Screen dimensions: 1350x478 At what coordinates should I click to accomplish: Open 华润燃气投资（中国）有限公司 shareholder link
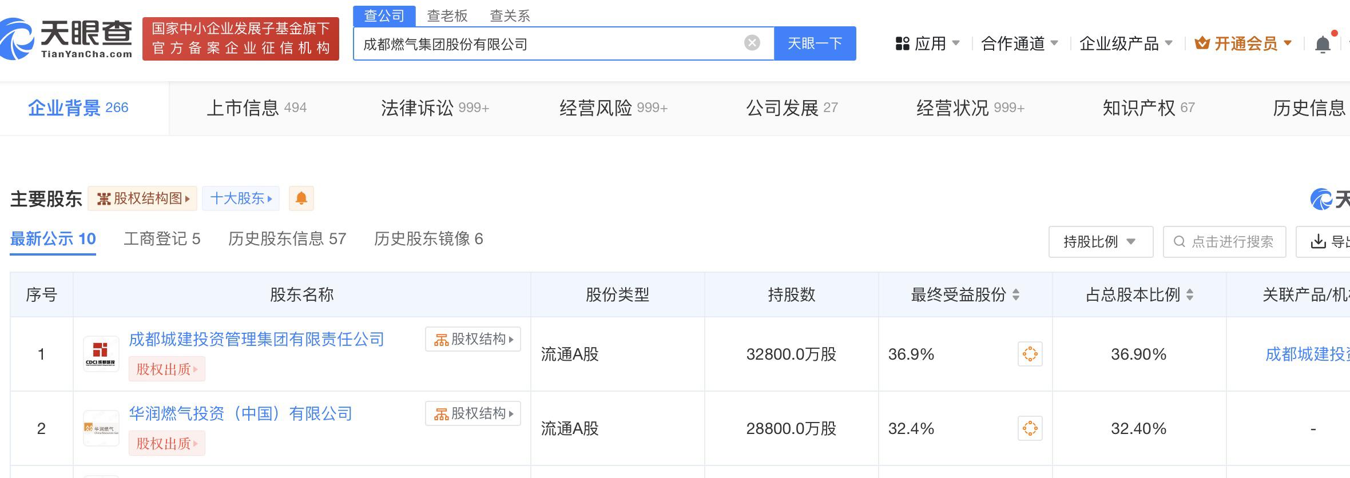coord(240,414)
